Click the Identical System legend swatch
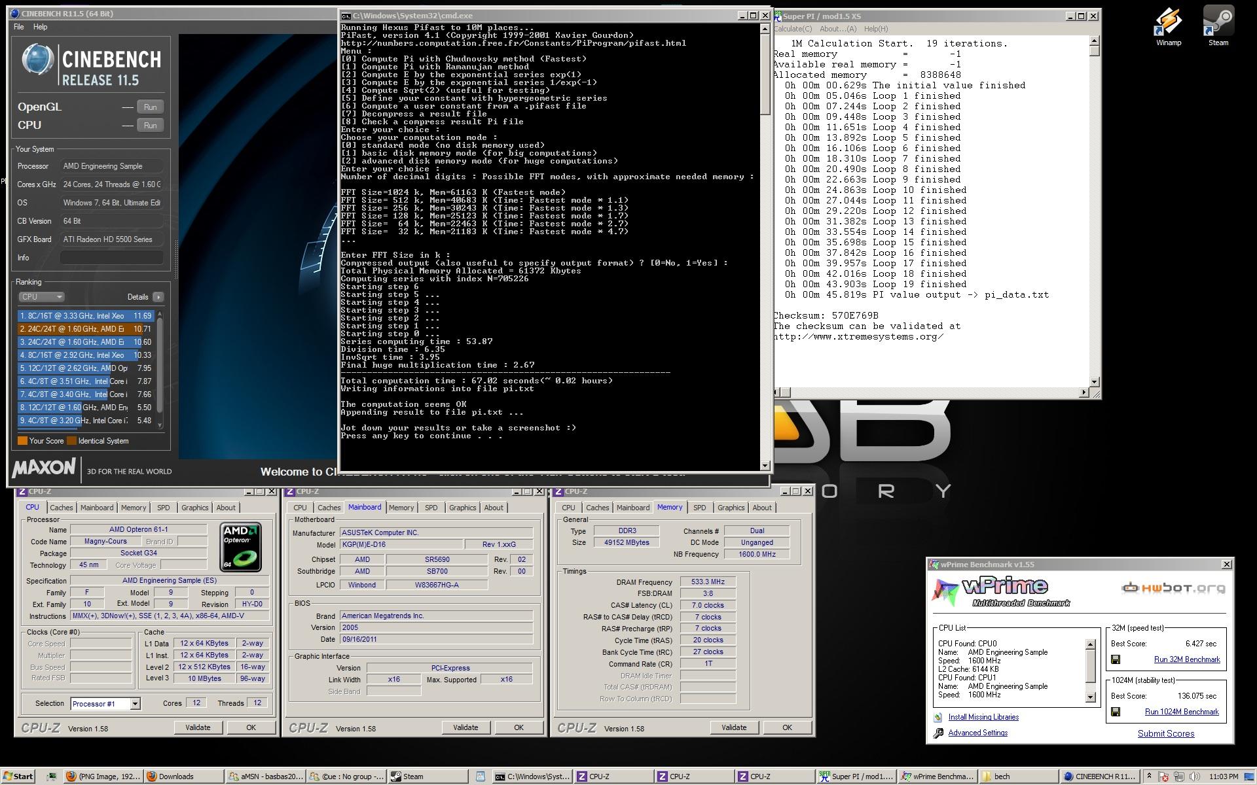 click(x=72, y=441)
